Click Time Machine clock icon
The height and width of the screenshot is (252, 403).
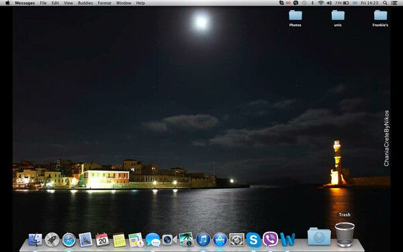click(x=304, y=3)
